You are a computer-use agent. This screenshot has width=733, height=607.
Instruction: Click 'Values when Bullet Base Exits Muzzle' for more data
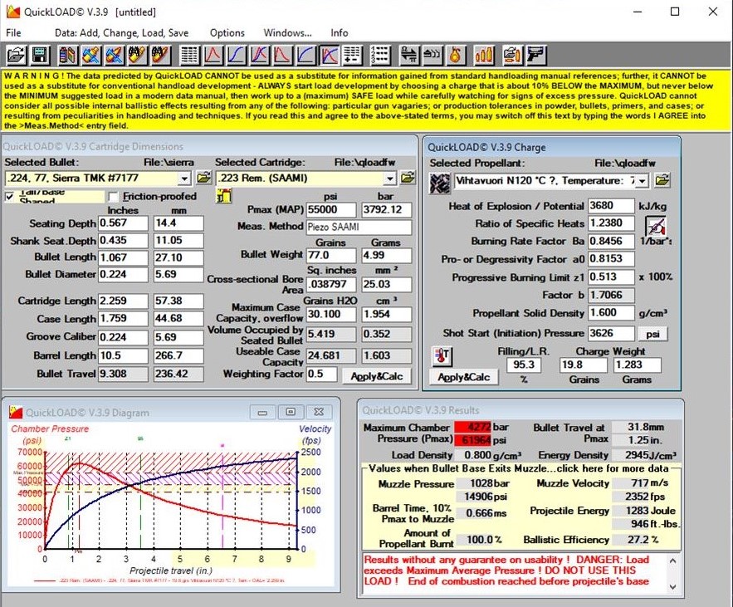coord(519,468)
